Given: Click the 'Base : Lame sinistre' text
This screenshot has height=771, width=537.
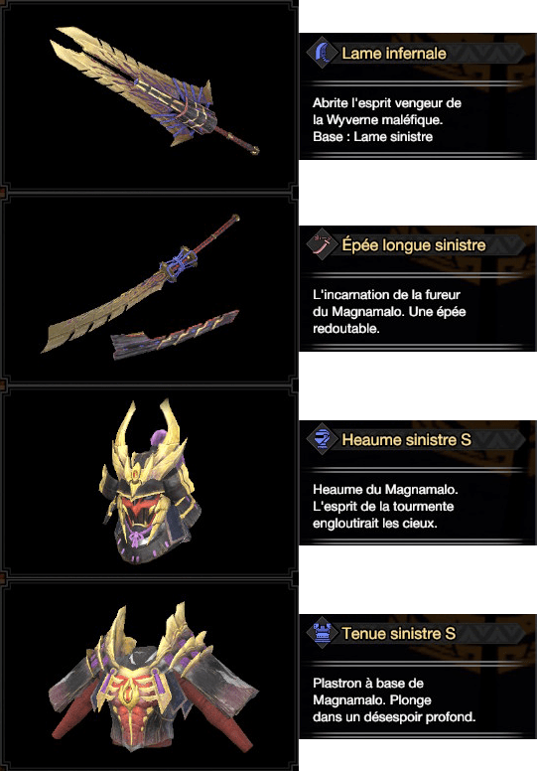Looking at the screenshot, I should click(x=372, y=137).
